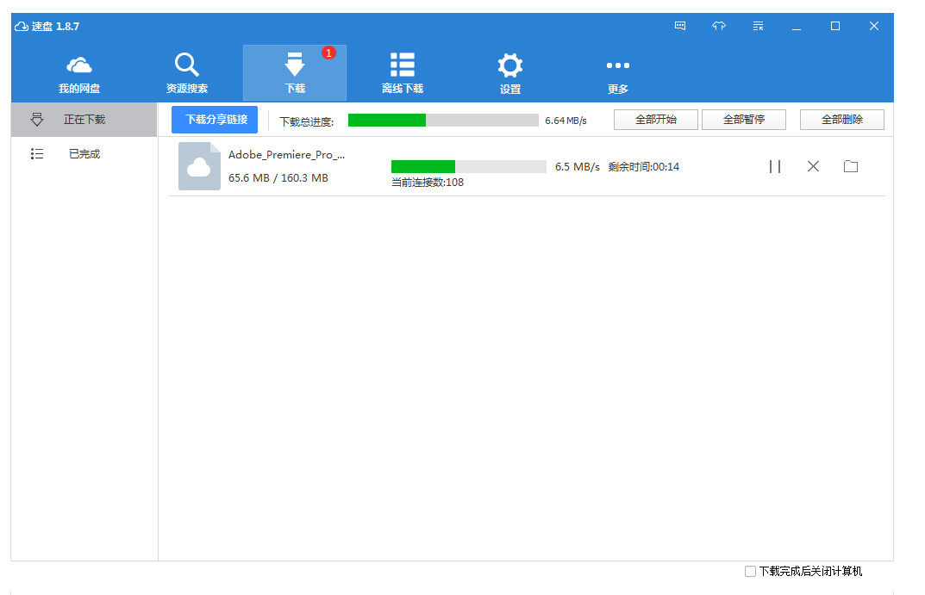
Task: Click the 6.64 MB/s total speed text
Action: 566,121
